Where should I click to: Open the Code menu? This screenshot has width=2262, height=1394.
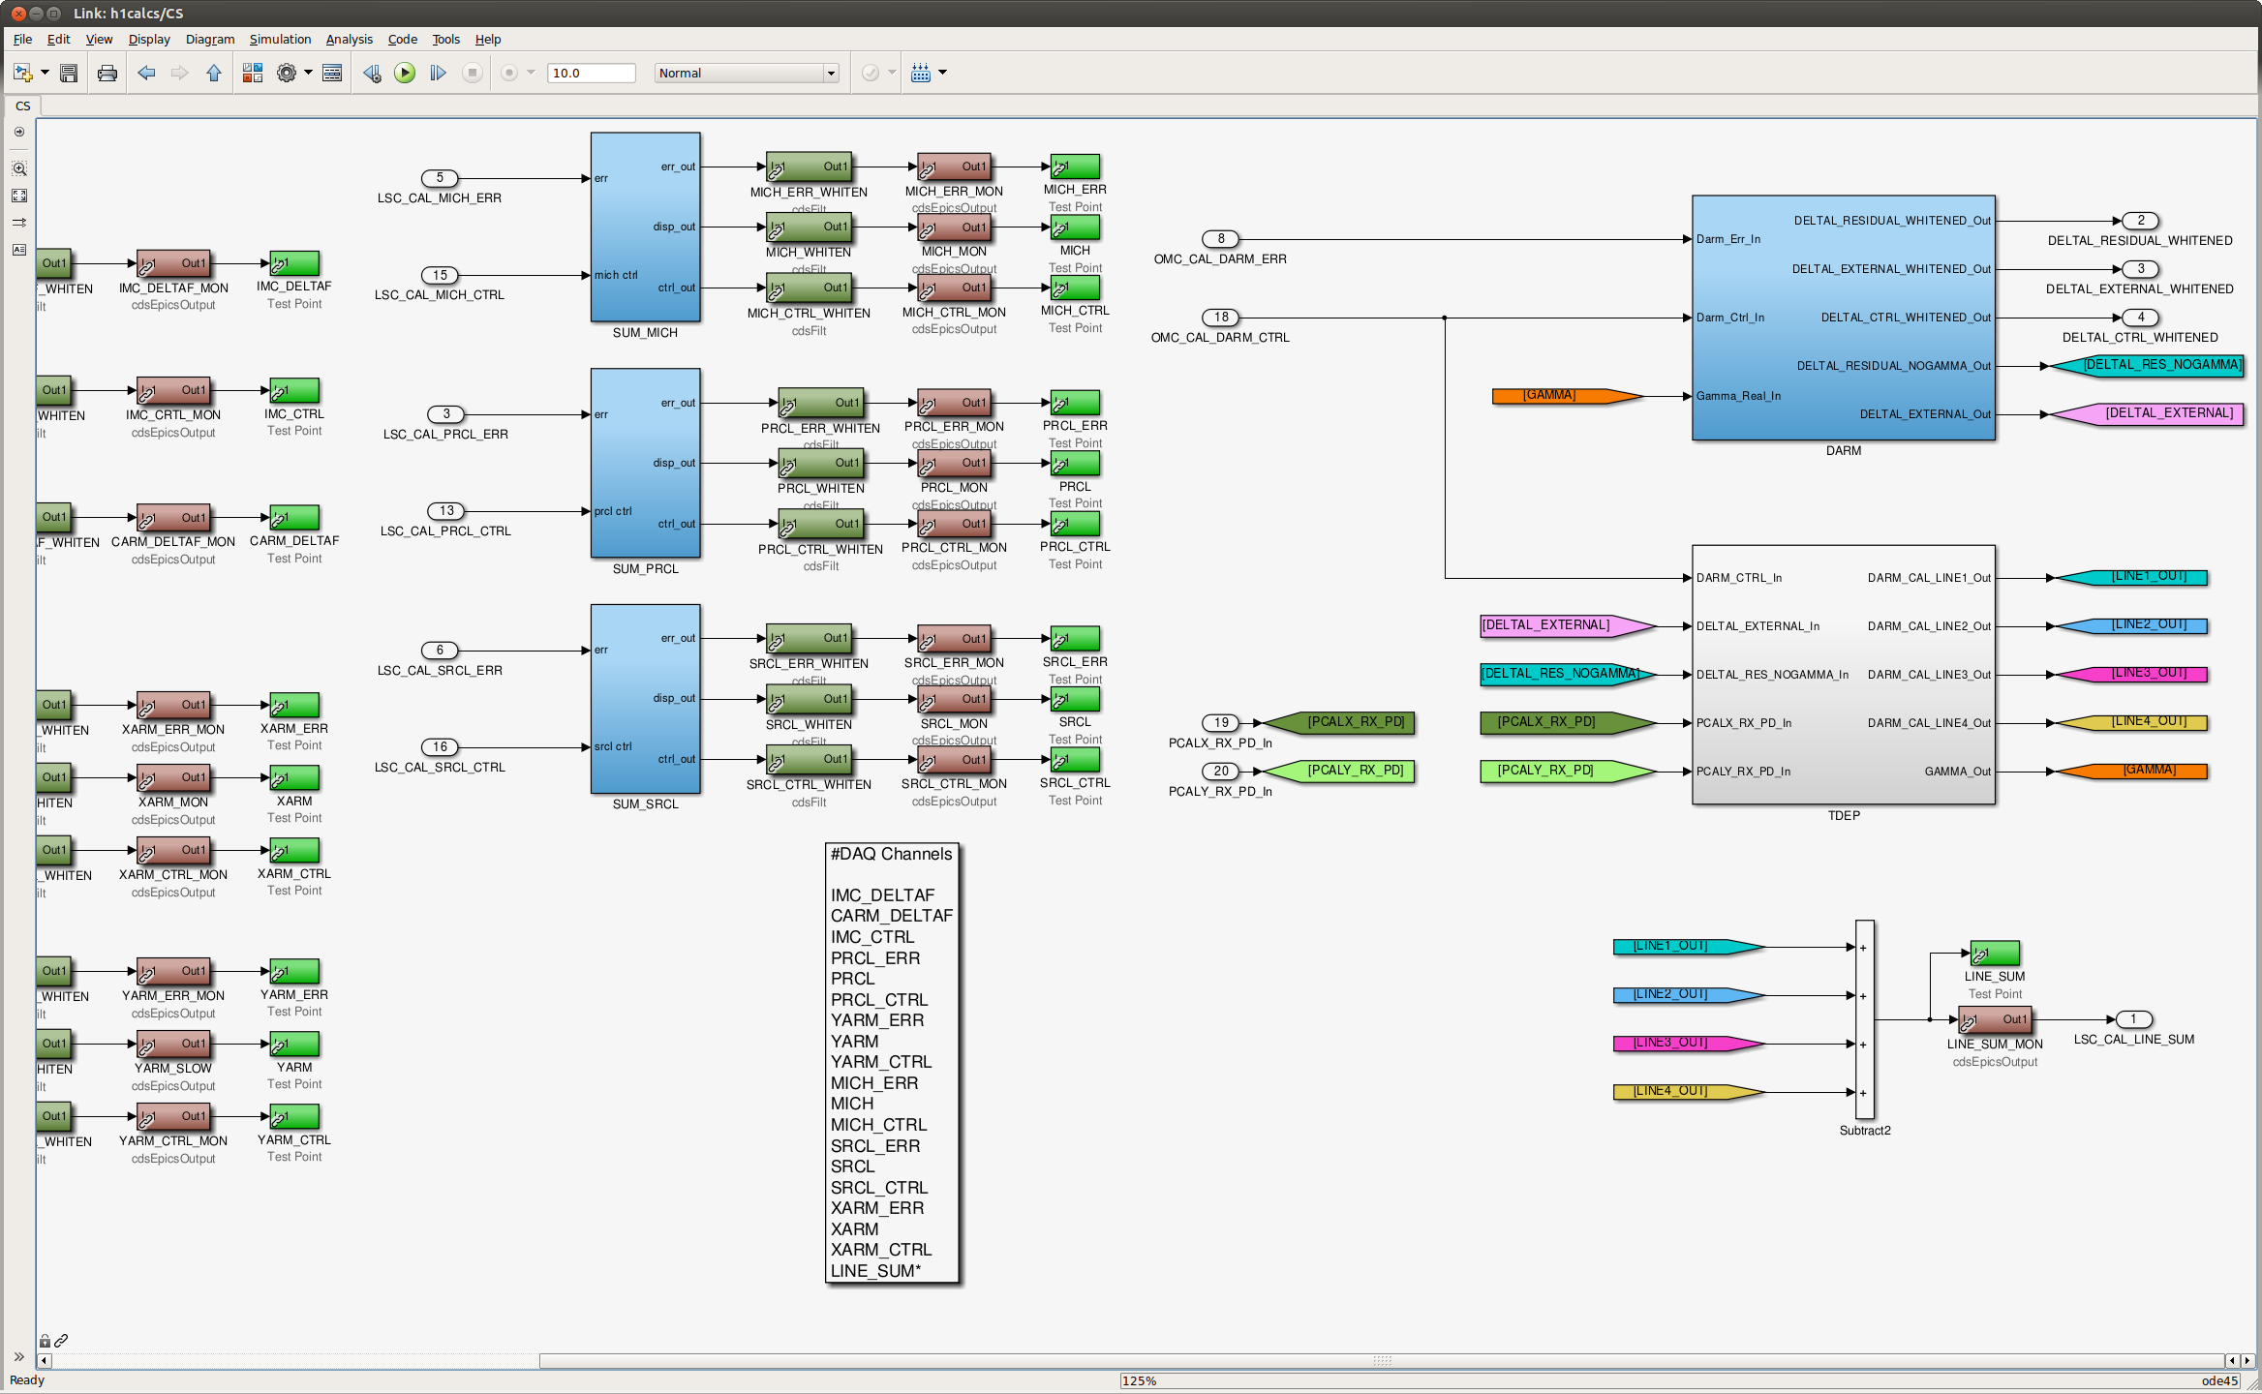[402, 39]
